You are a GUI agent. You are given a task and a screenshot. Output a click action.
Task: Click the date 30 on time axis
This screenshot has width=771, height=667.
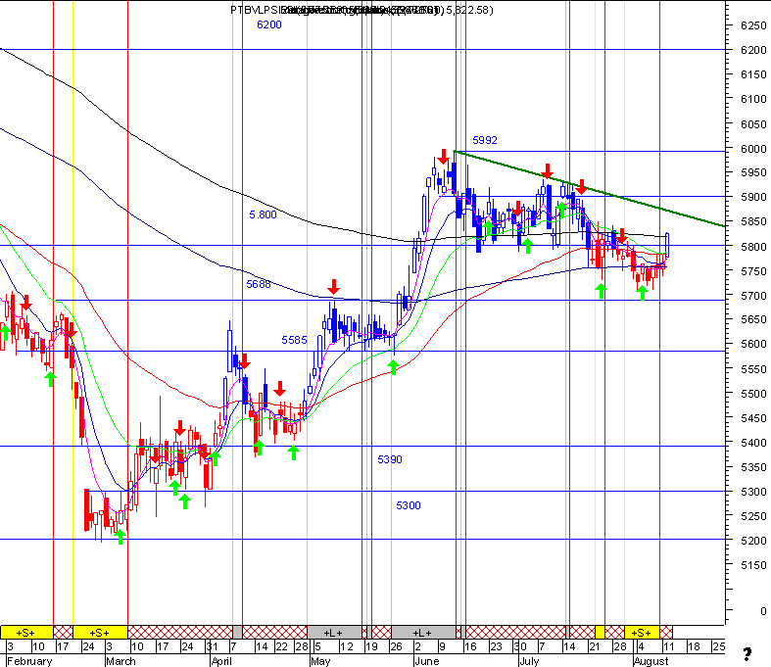coord(521,646)
